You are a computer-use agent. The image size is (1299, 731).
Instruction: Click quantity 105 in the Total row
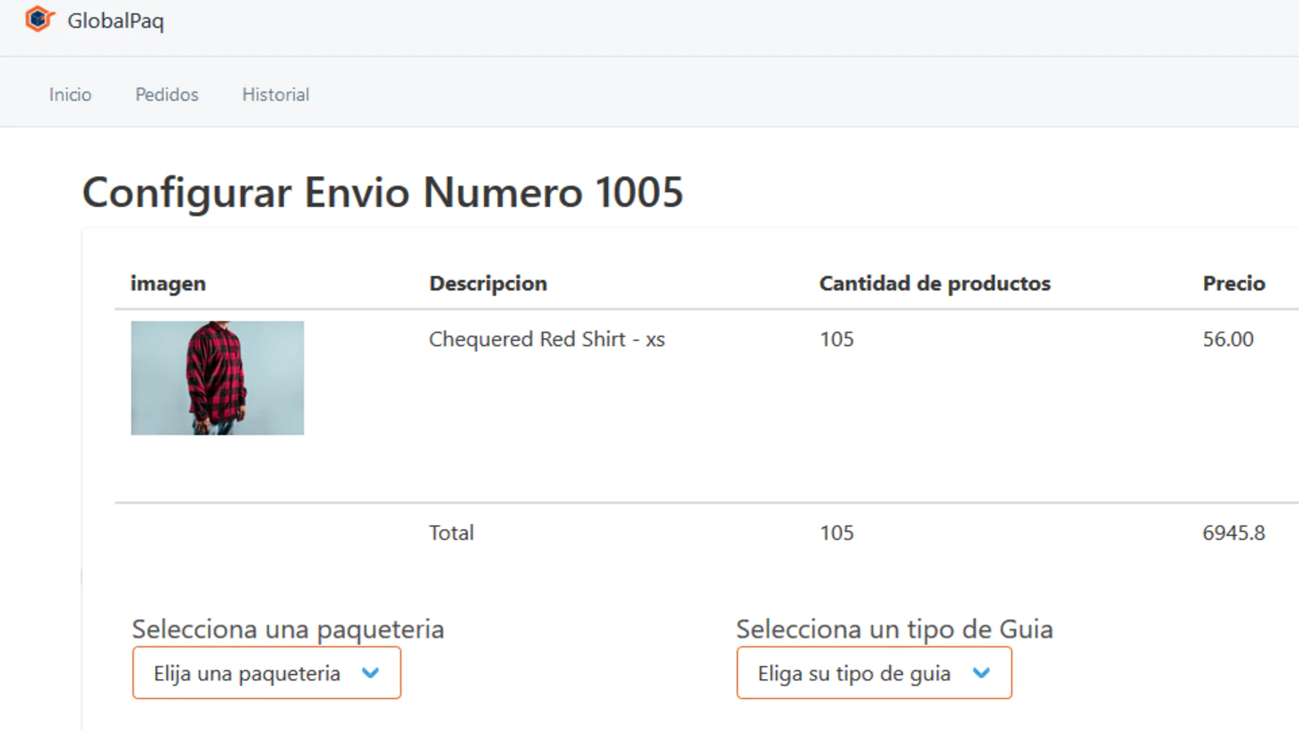[836, 533]
